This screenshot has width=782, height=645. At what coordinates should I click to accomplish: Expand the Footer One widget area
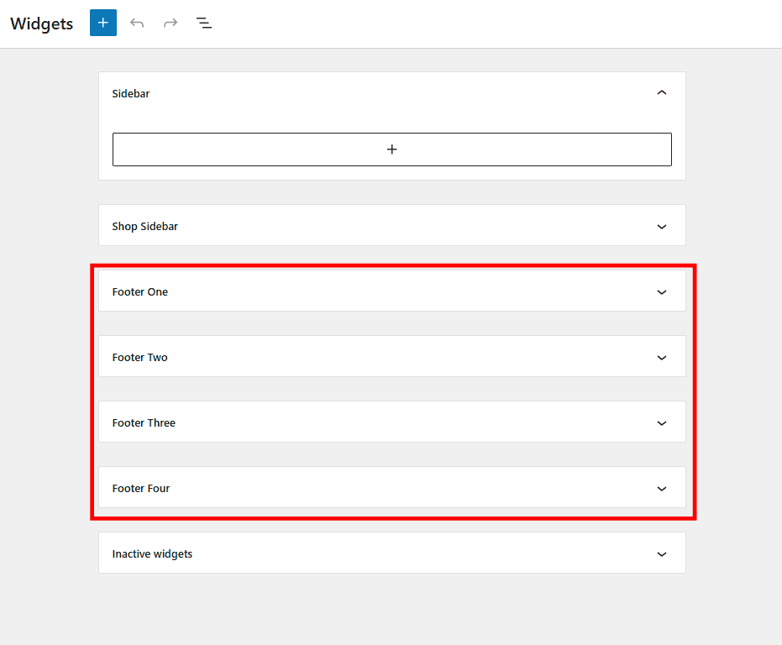(x=662, y=291)
